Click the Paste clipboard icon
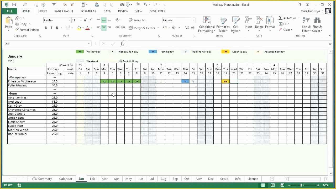336x189 pixels. tap(9, 20)
